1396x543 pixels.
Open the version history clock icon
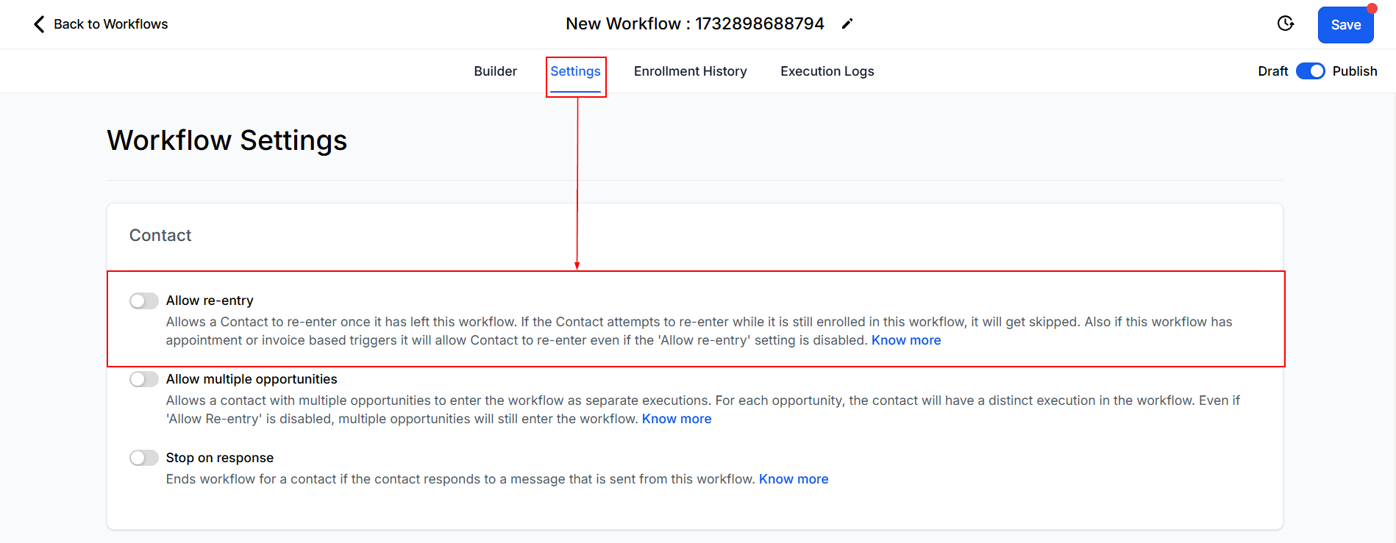(1285, 24)
